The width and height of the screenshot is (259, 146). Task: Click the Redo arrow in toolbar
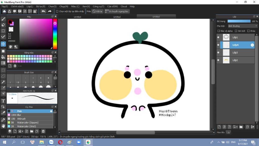50,11
